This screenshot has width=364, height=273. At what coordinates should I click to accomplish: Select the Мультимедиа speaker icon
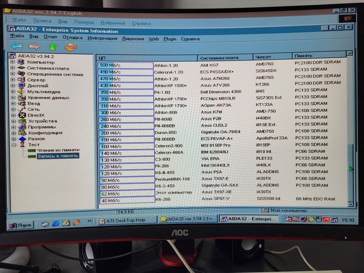tap(21, 91)
